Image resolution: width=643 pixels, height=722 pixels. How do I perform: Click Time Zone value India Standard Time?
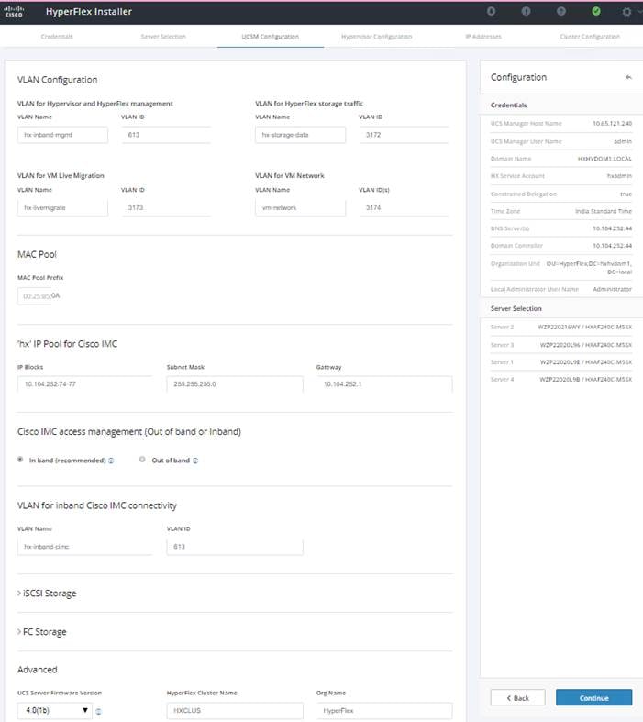[604, 211]
